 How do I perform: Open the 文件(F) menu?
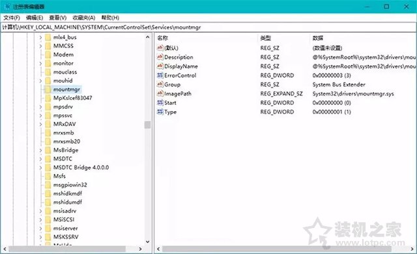point(12,18)
